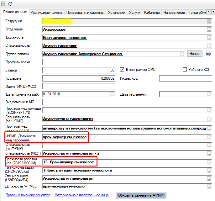Click the Материально ответственное лицо link
This screenshot has height=201, width=215.
click(x=81, y=195)
